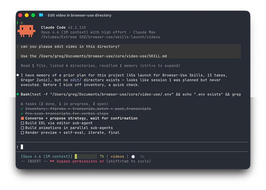
Task: Click the window title Edit video in browser-use directory
Action: point(79,15)
